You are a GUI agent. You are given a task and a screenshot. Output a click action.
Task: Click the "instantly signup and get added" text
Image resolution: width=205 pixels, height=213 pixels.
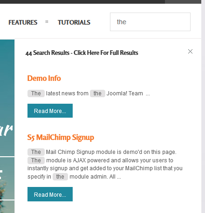[67, 168]
